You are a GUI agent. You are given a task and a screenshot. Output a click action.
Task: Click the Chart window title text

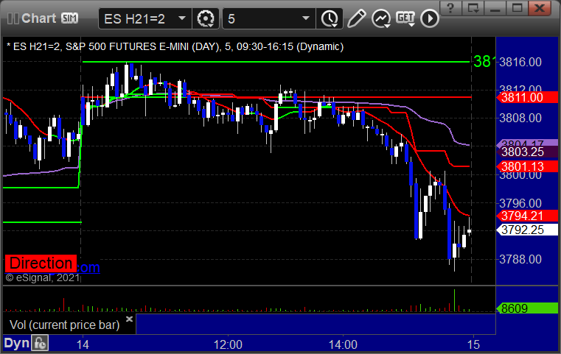(x=38, y=18)
